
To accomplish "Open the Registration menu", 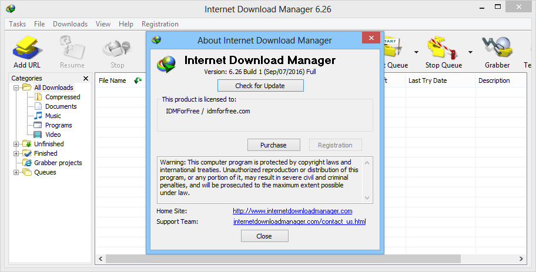I will coord(160,24).
